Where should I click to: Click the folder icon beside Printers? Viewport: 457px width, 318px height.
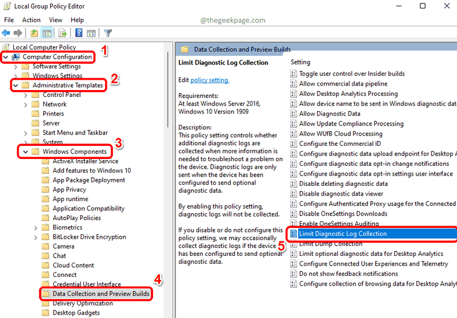tap(35, 113)
